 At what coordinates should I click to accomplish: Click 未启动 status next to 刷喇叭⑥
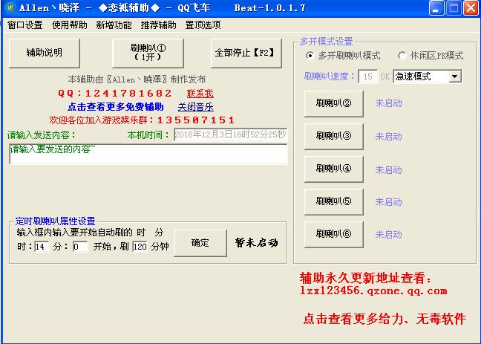[388, 235]
